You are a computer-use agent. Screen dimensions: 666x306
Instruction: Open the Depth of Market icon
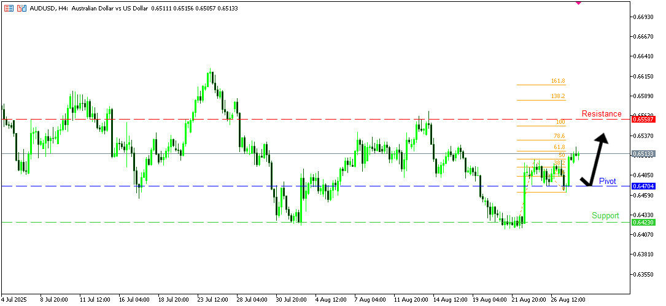coord(22,9)
